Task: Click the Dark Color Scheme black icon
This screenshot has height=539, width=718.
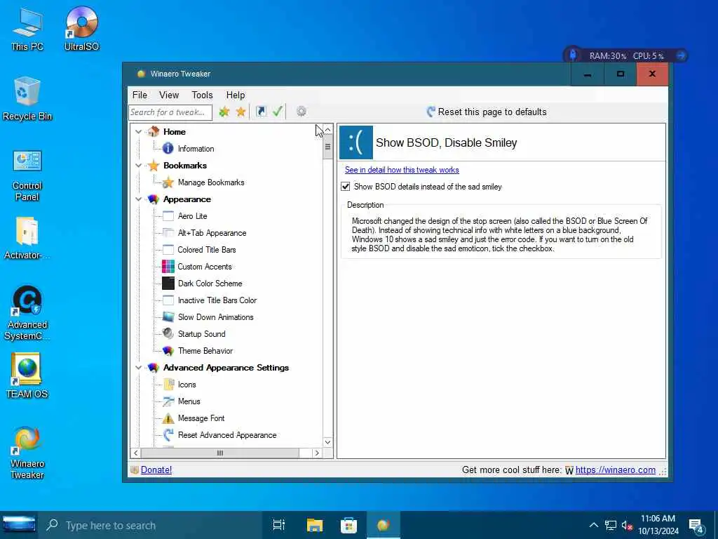Action: [168, 284]
